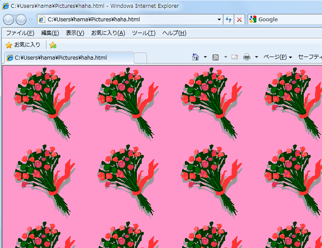Open the 編集(E) menu
The height and width of the screenshot is (248, 322).
pos(50,33)
